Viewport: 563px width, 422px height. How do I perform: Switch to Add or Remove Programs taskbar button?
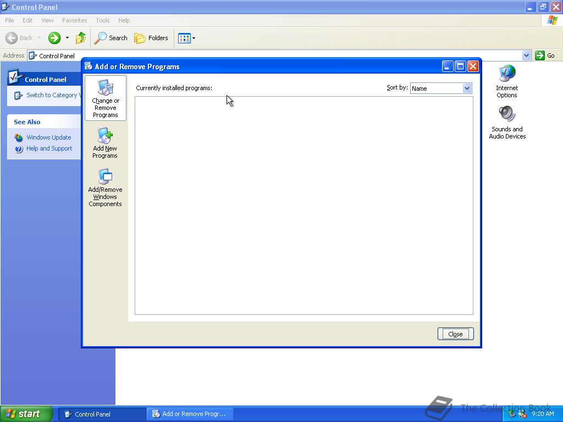click(190, 414)
